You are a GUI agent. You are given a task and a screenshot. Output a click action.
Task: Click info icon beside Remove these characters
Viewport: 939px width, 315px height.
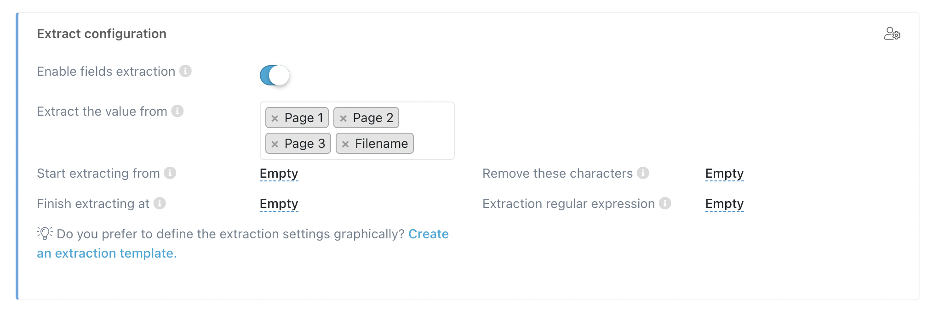644,174
